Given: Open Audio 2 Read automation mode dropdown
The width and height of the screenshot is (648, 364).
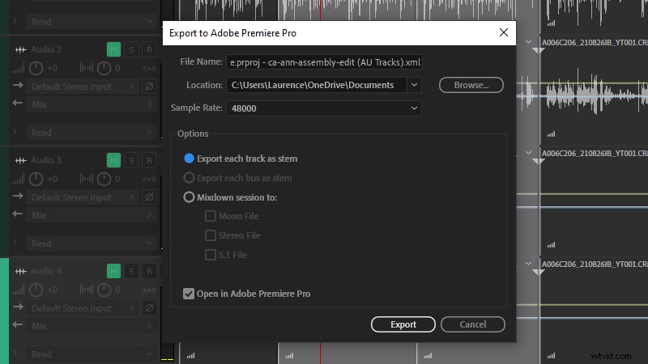Looking at the screenshot, I should 91,133.
